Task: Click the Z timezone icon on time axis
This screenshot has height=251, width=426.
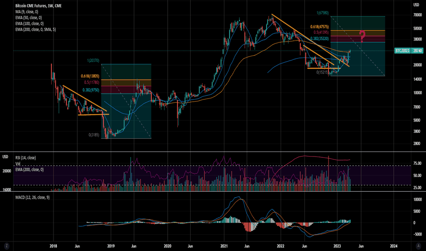Action: point(6,246)
